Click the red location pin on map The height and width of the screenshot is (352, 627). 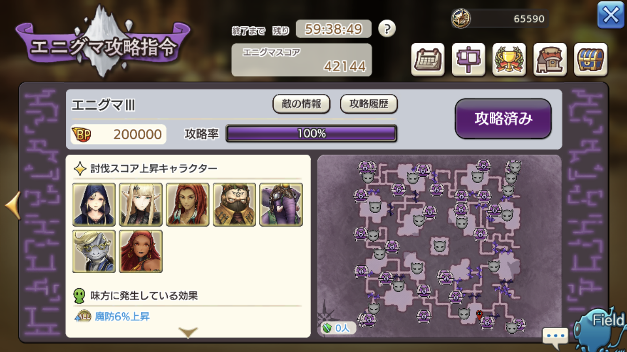[x=479, y=315]
